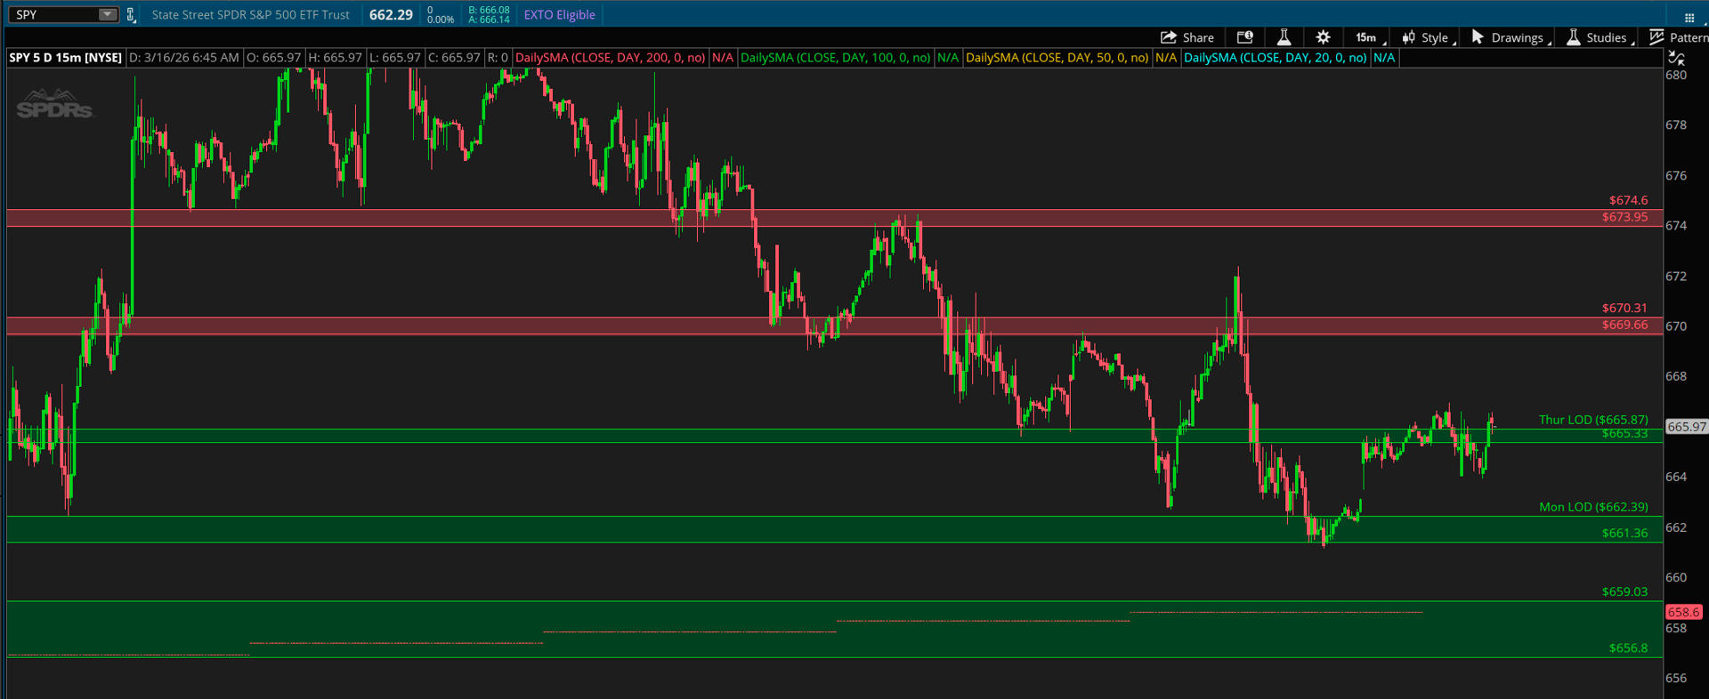Click the D: 3/16/26 6:45 AM date readout
The image size is (1709, 699).
tap(184, 58)
